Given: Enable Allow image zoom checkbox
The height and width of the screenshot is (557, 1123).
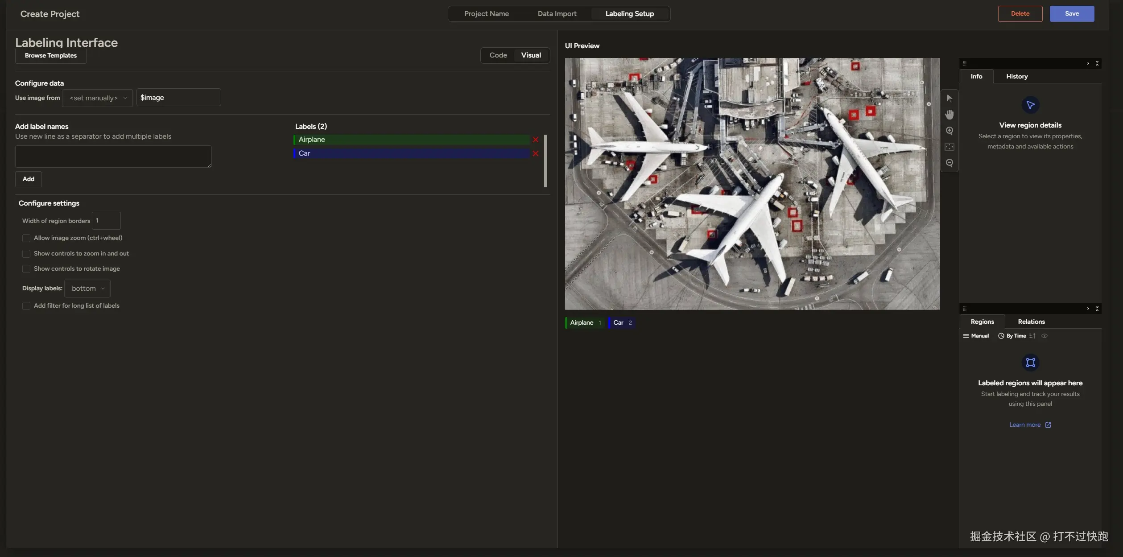Looking at the screenshot, I should point(26,238).
